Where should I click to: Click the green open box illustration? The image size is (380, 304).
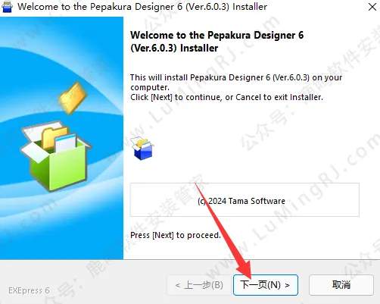coord(56,156)
